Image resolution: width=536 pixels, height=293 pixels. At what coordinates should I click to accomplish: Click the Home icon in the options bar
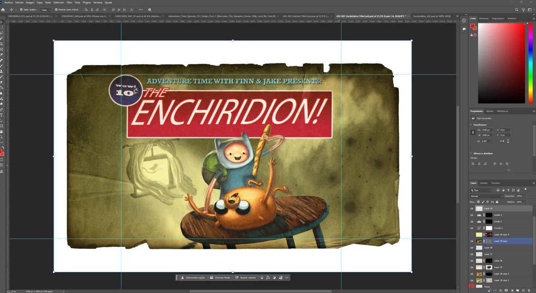[x=3, y=9]
